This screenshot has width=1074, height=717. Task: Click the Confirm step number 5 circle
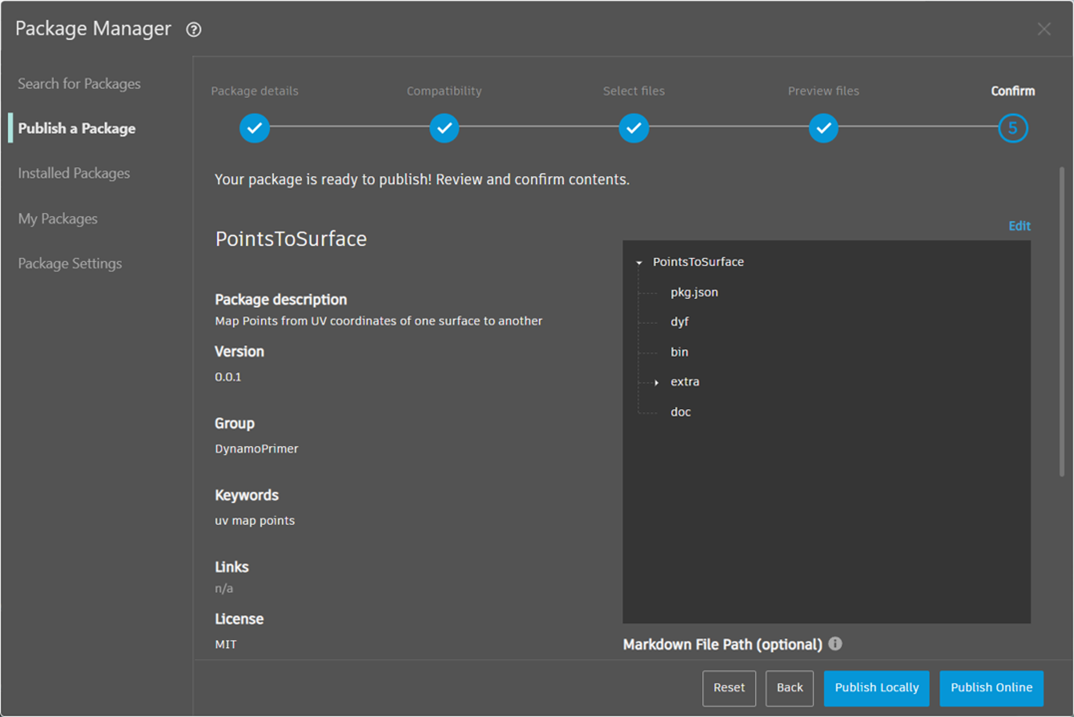coord(1013,128)
